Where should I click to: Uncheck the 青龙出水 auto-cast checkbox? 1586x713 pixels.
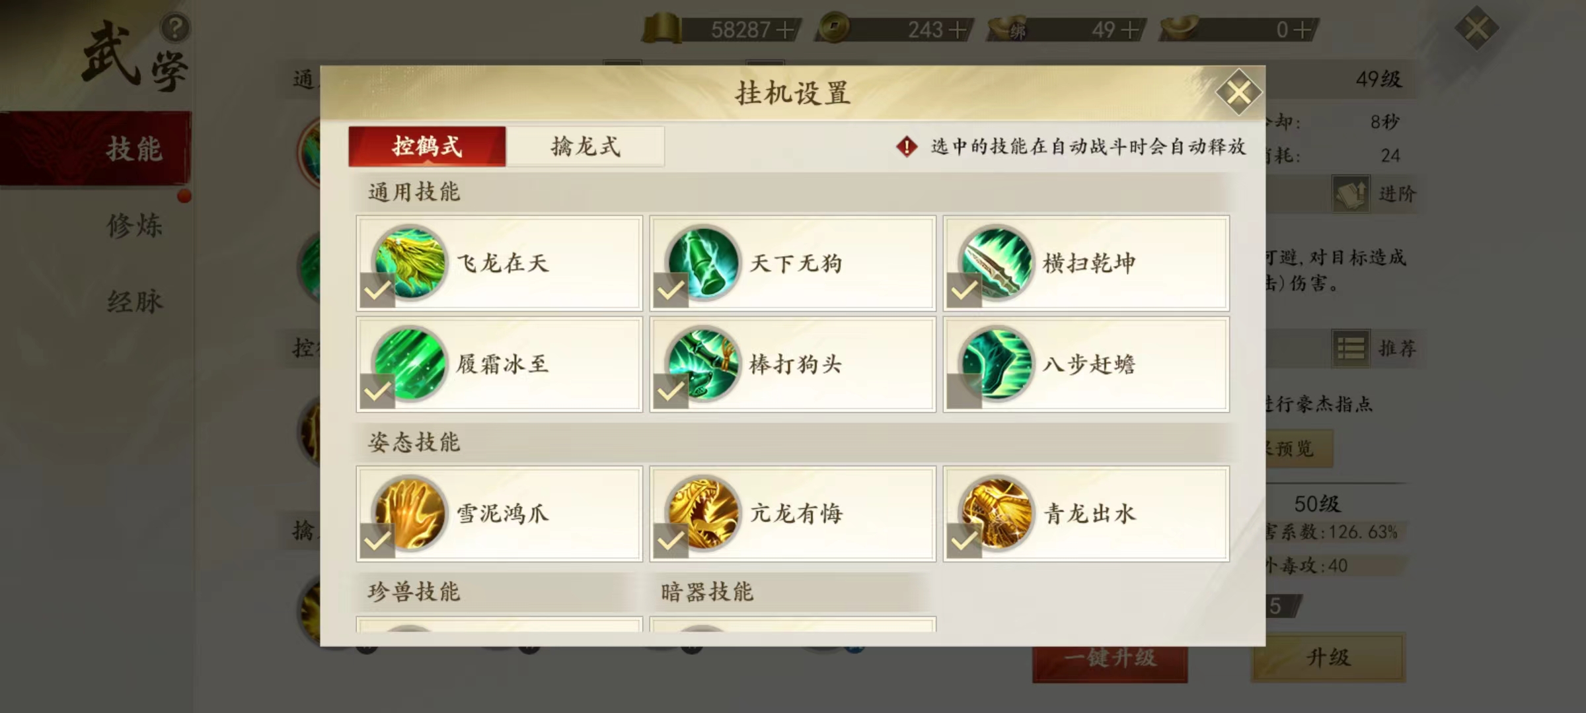click(x=964, y=541)
